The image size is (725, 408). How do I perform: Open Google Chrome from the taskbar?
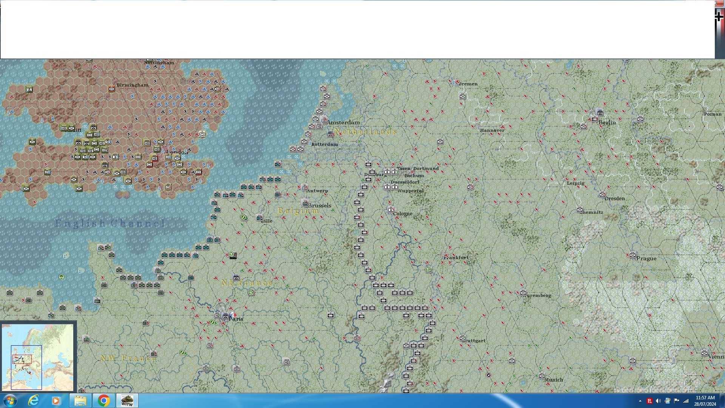103,400
